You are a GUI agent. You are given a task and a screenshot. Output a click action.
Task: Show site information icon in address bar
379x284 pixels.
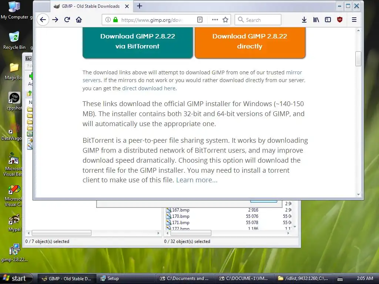tap(108, 20)
